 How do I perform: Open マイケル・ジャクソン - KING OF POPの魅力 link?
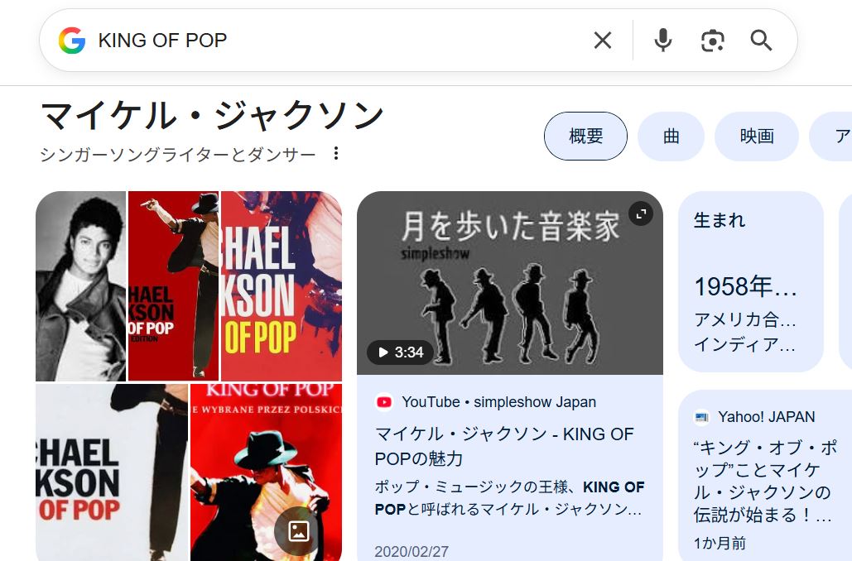coord(503,446)
